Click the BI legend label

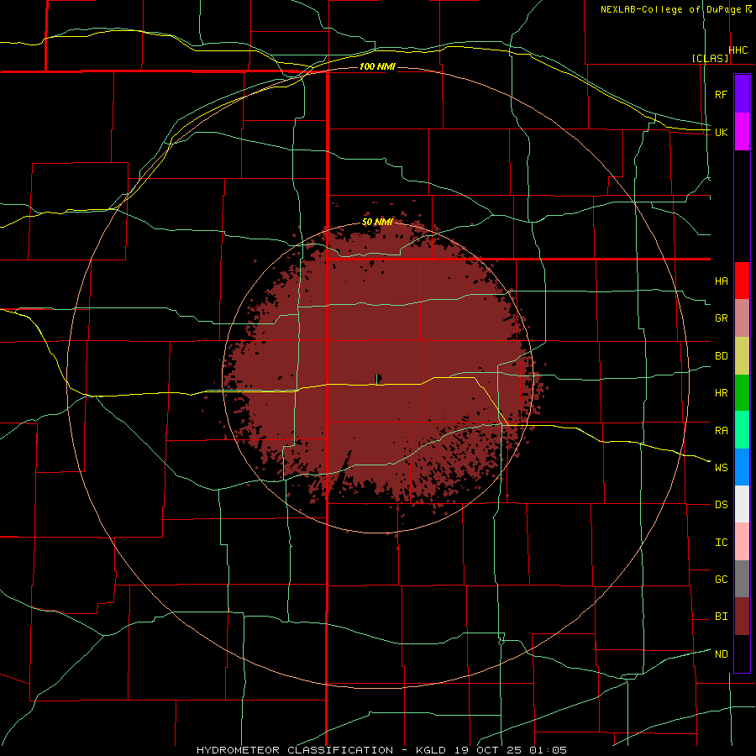tap(721, 617)
